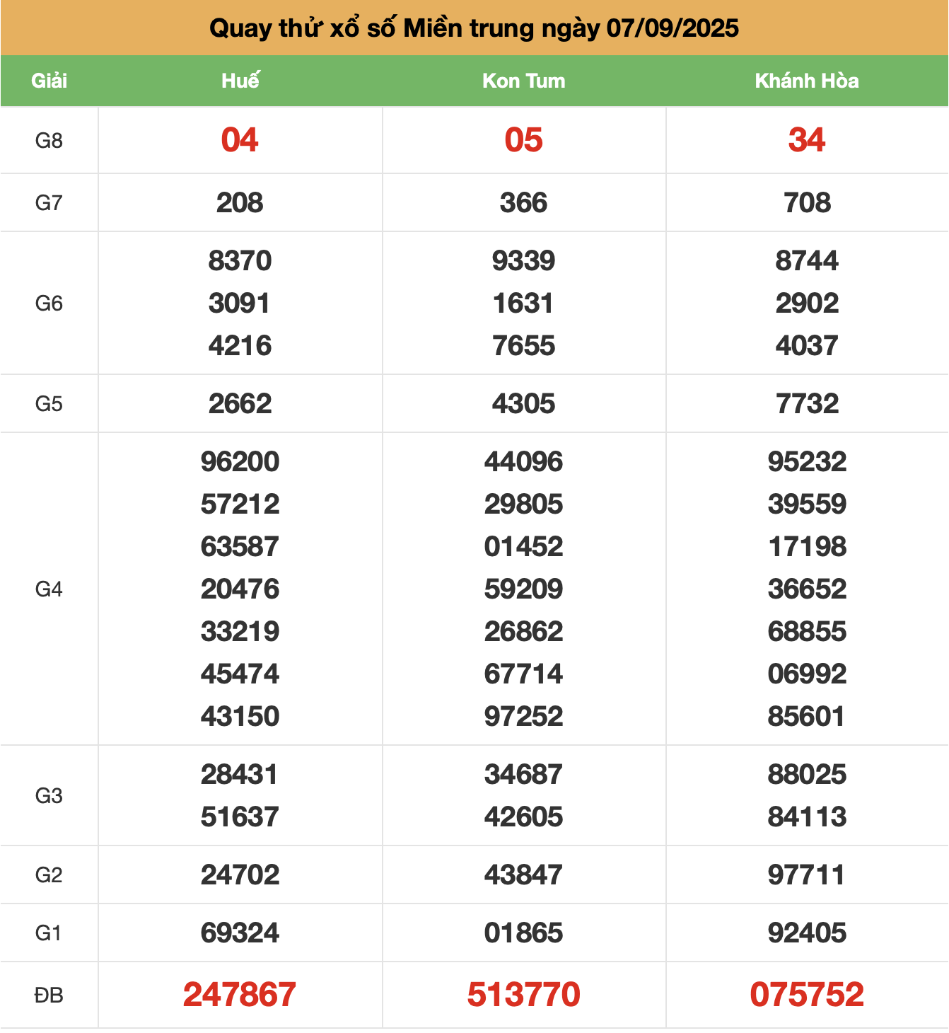Click Huế special prize 247867
Viewport: 949px width, 1033px height.
[x=240, y=995]
